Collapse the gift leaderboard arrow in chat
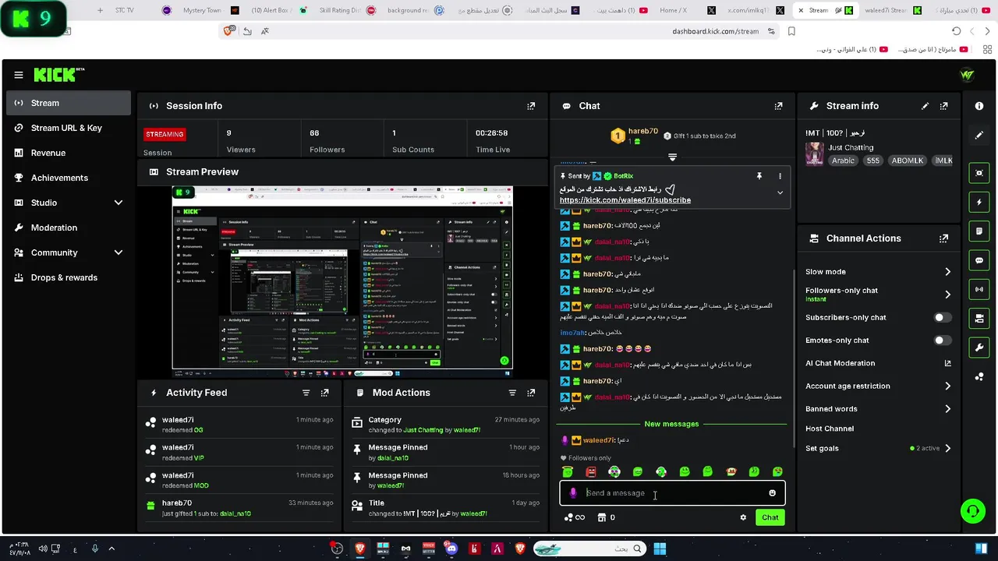 (672, 157)
